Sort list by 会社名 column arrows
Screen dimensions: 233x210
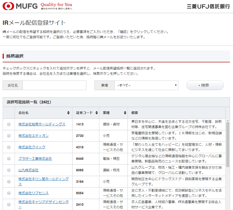point(68,113)
